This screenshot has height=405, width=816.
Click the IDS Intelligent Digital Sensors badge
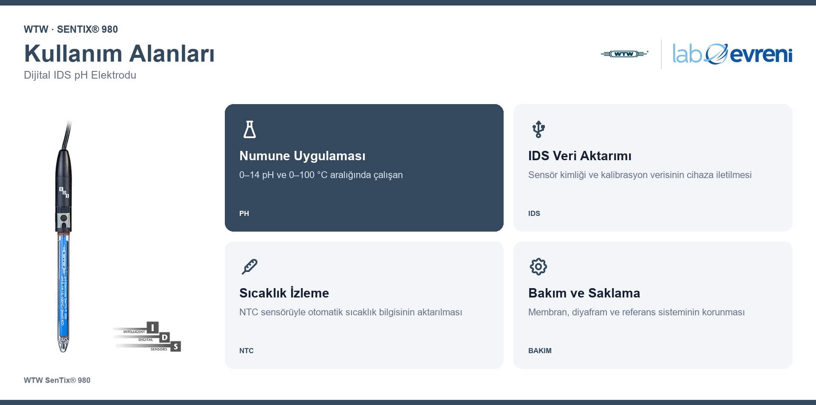click(147, 337)
